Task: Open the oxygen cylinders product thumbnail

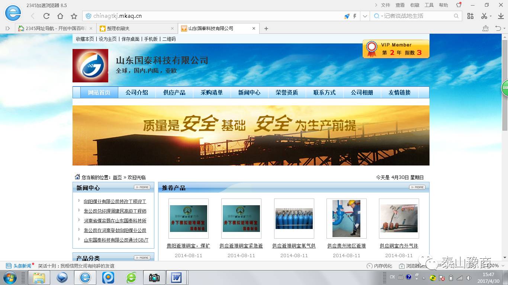Action: click(294, 219)
